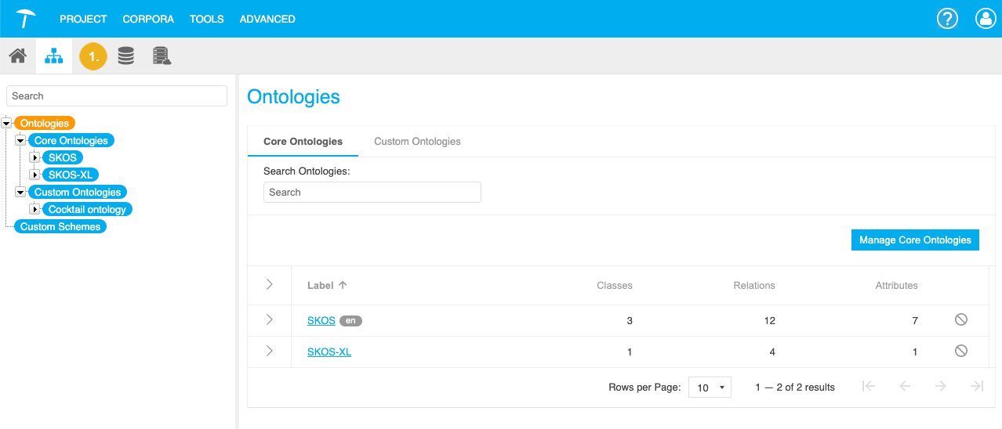1002x429 pixels.
Task: Select Custom Ontologies tree item
Action: click(x=78, y=193)
